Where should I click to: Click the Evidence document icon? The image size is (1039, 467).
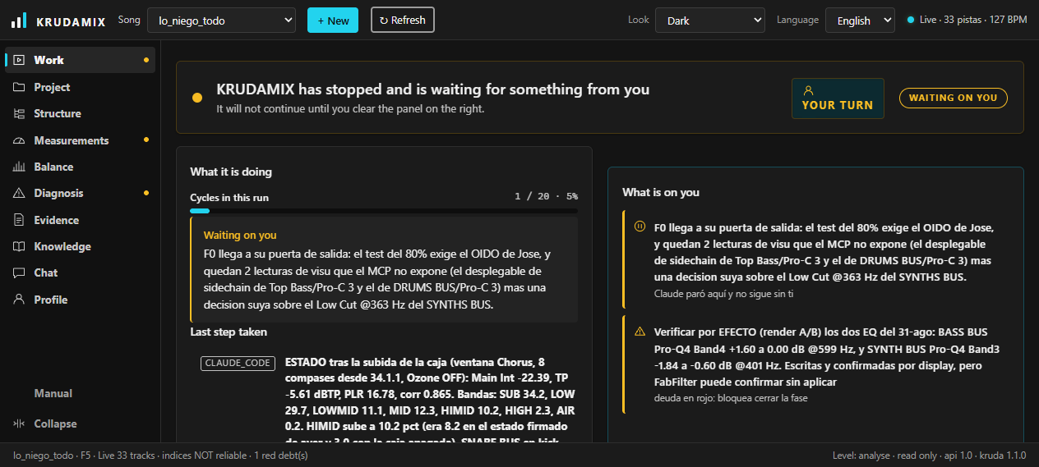coord(19,220)
